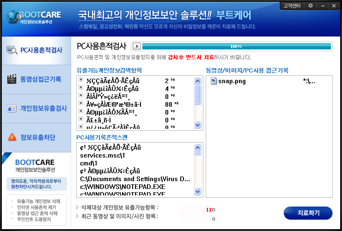Click the PC사용기록흔적스캔 heading

tap(102, 137)
